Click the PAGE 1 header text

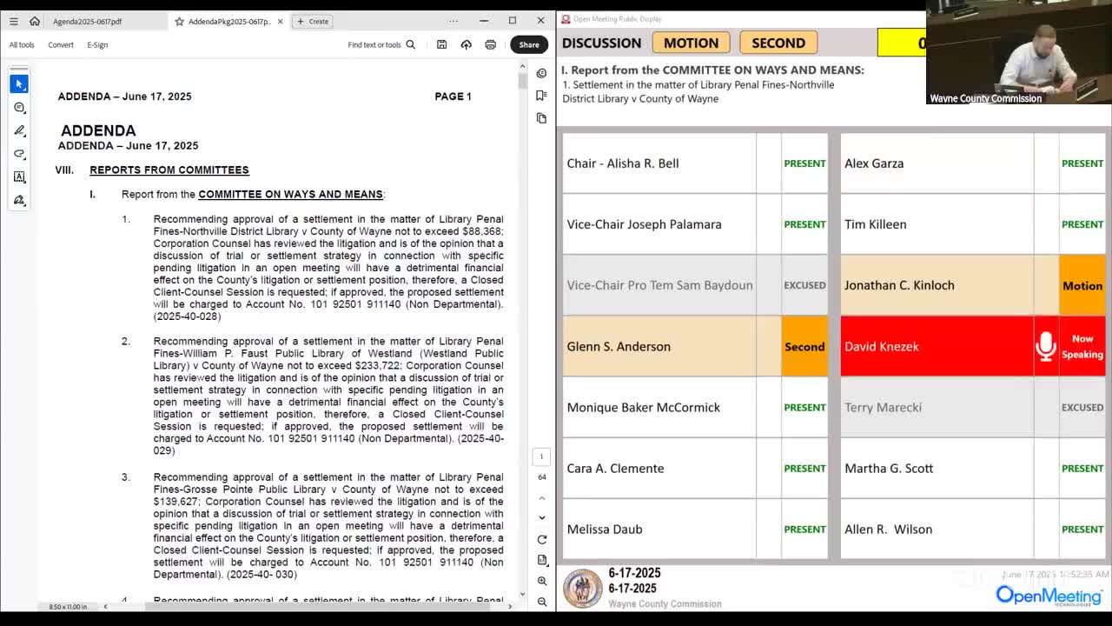453,97
